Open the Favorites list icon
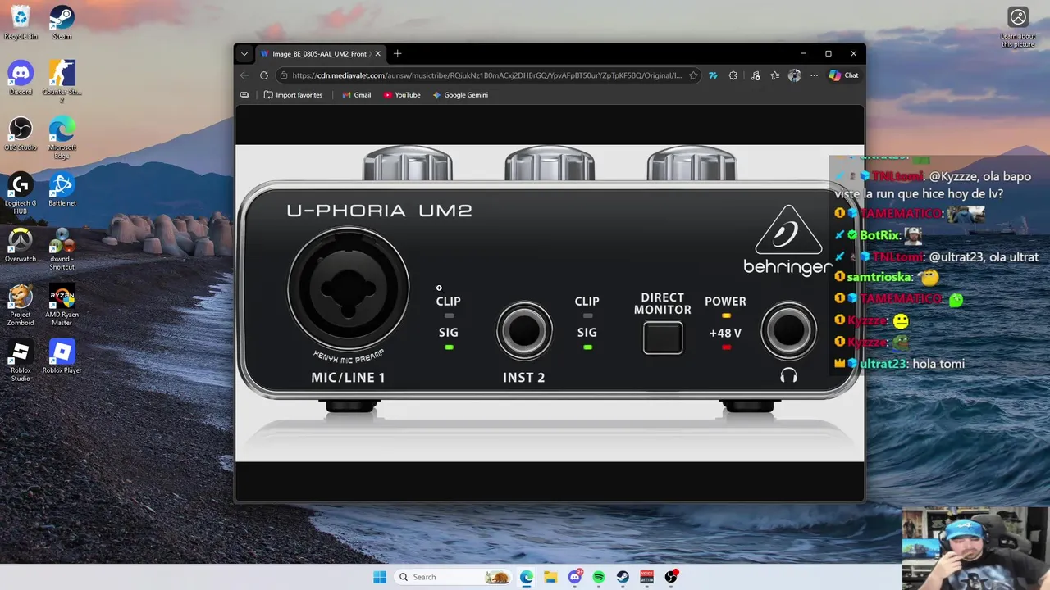The image size is (1050, 590). 775,75
